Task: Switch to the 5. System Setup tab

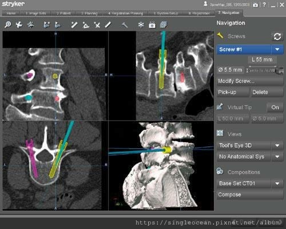Action: (166, 13)
